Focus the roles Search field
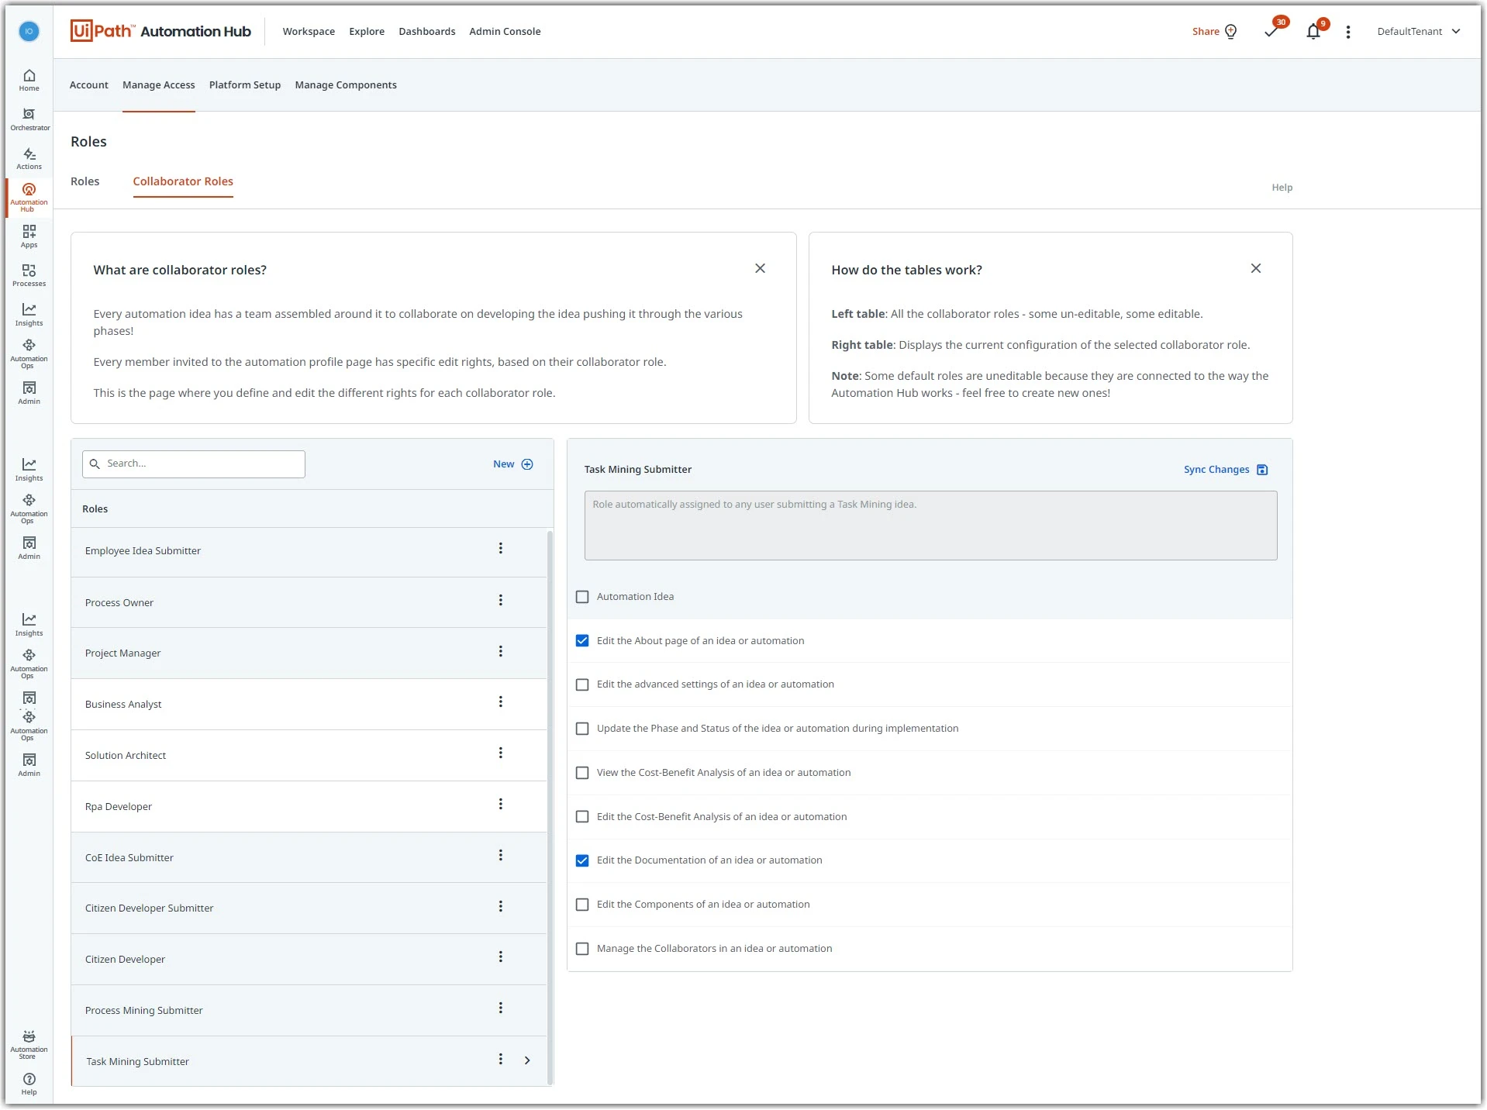 [194, 464]
